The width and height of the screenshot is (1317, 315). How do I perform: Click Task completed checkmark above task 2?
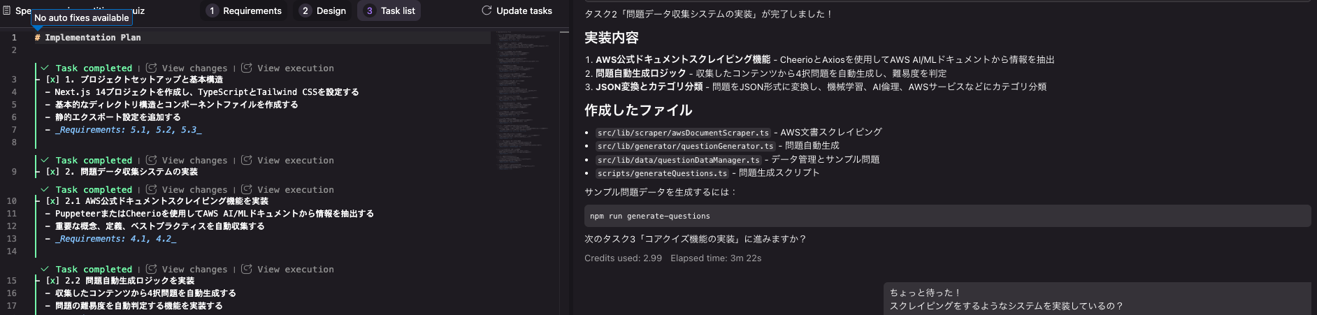tap(45, 160)
